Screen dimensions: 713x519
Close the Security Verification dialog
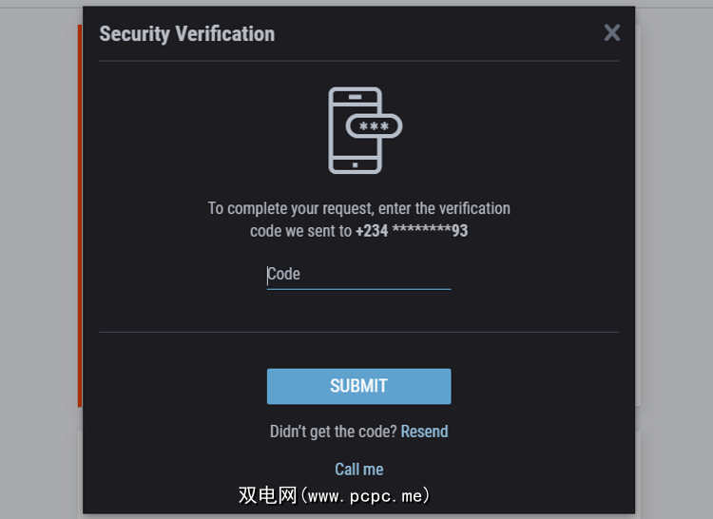(611, 33)
